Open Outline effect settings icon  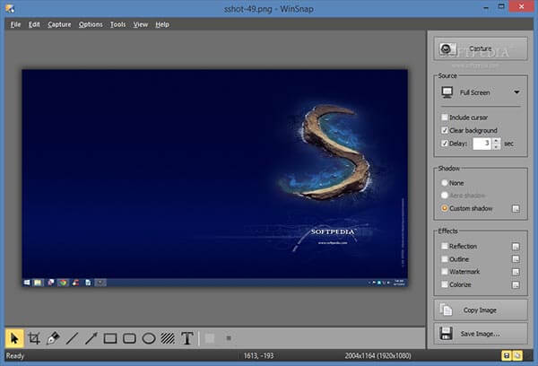[x=516, y=259]
